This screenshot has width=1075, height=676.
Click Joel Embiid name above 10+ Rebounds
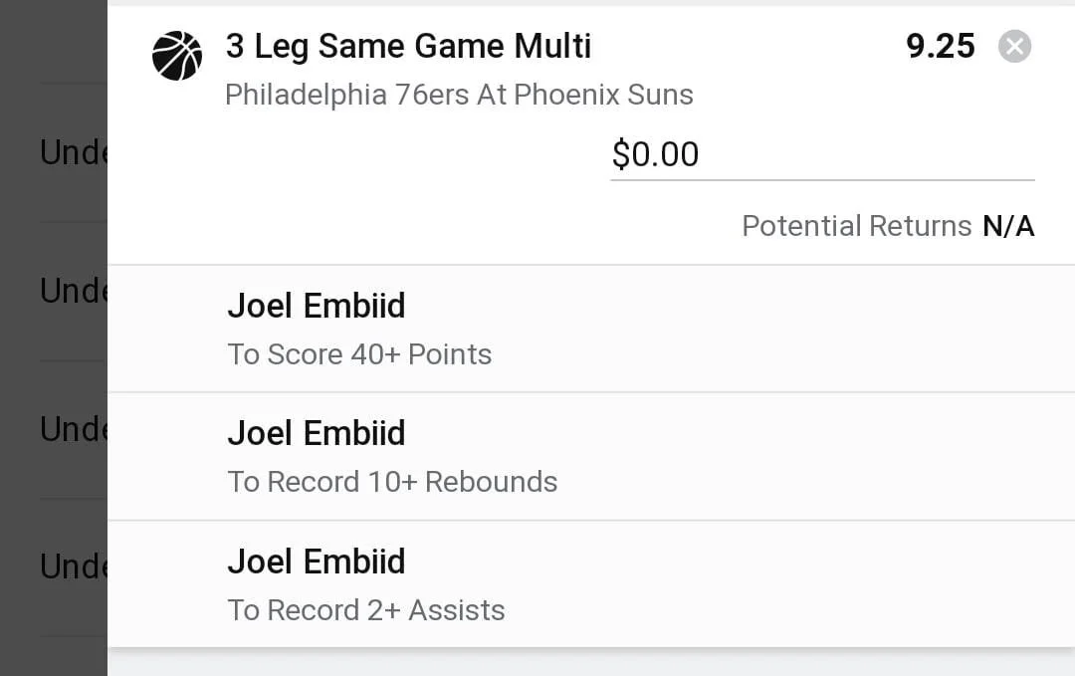317,433
